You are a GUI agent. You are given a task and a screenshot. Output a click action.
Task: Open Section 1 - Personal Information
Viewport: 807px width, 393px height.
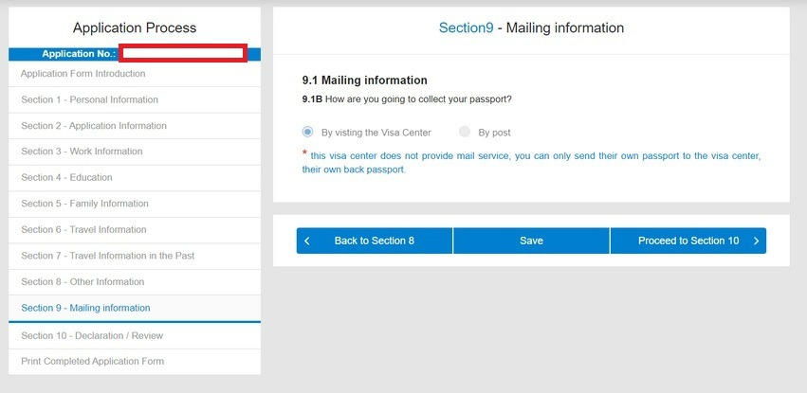90,99
